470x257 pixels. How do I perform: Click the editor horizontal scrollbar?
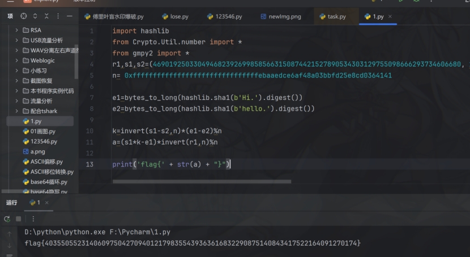(x=202, y=181)
